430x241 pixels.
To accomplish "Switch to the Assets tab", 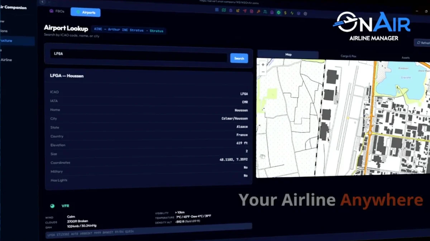I will click(405, 57).
